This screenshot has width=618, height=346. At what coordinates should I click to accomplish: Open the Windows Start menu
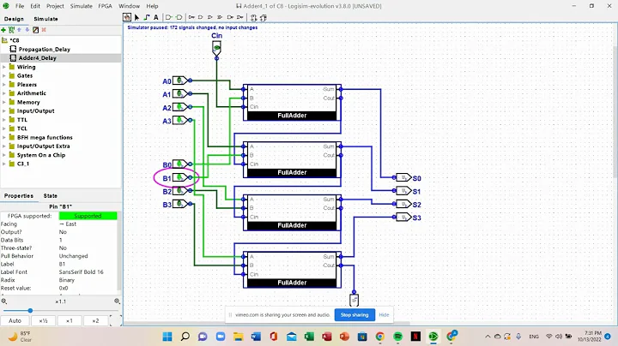[167, 337]
